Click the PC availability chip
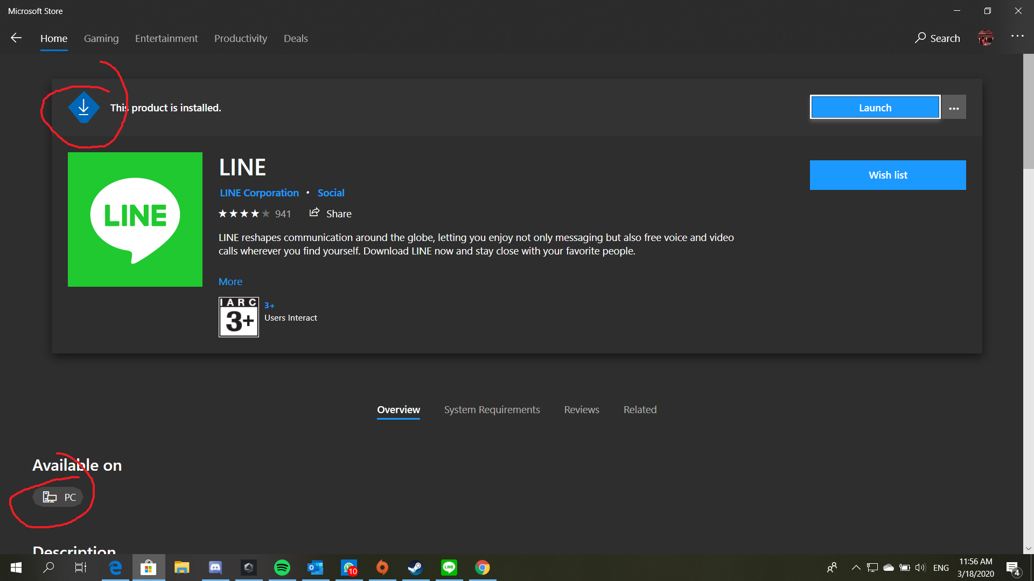This screenshot has width=1034, height=581. coord(58,497)
